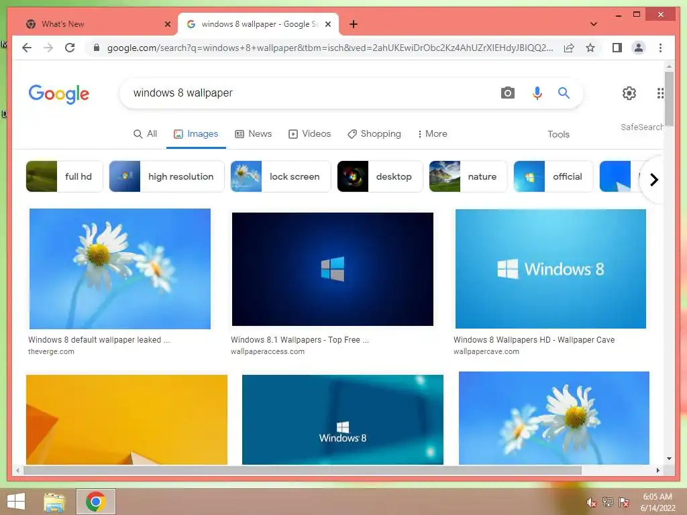687x515 pixels.
Task: Click the padlock site info icon
Action: tap(97, 48)
